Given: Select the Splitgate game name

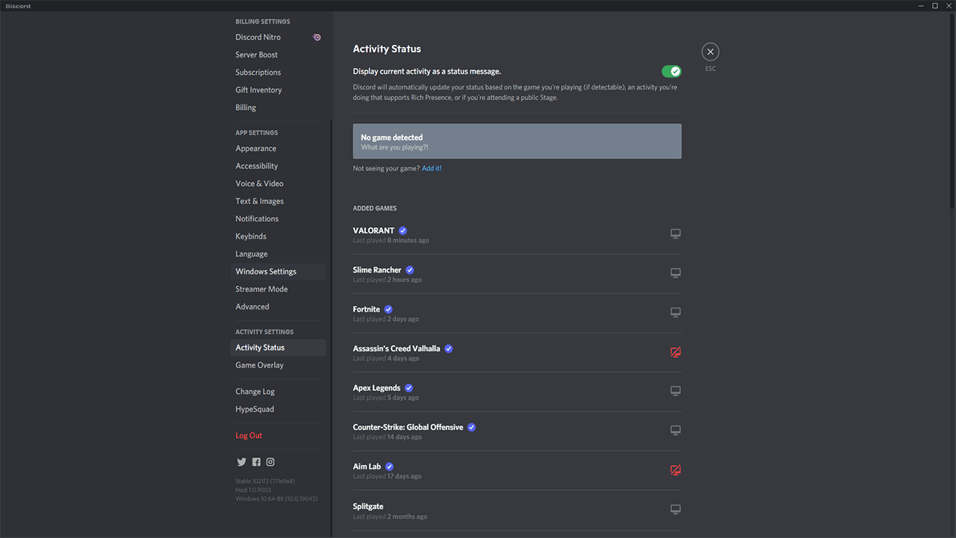Looking at the screenshot, I should tap(368, 507).
